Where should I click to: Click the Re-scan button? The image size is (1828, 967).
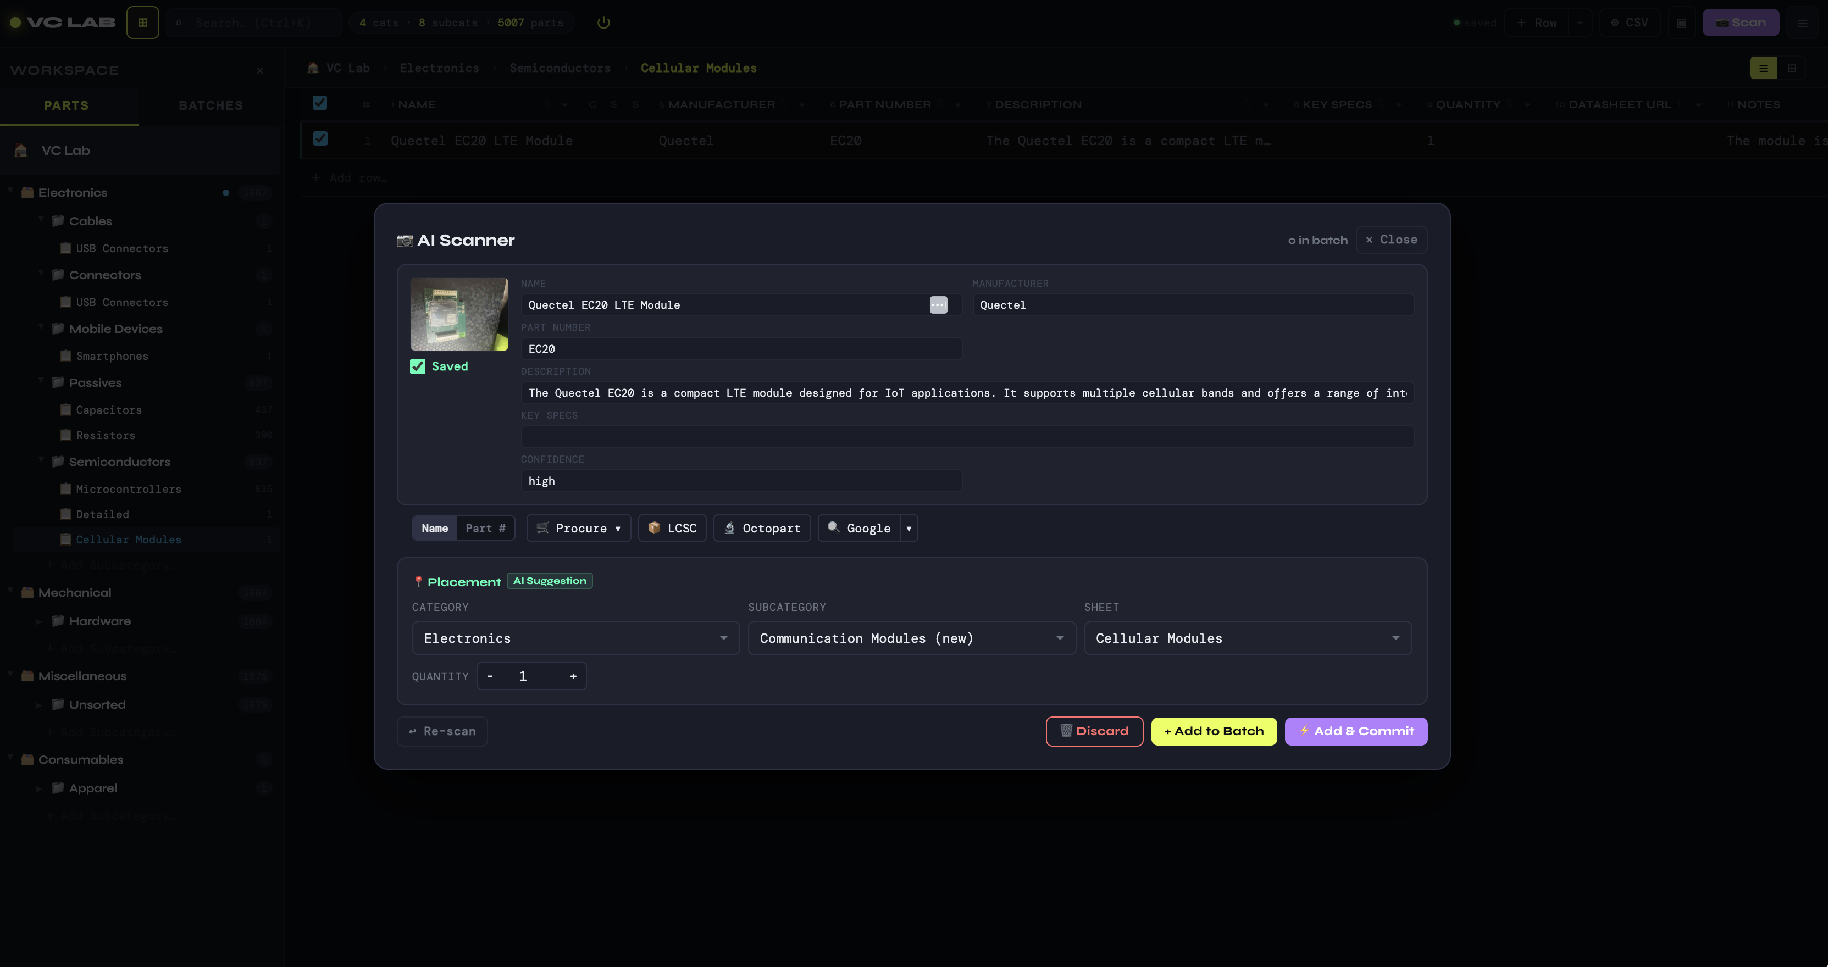coord(441,731)
